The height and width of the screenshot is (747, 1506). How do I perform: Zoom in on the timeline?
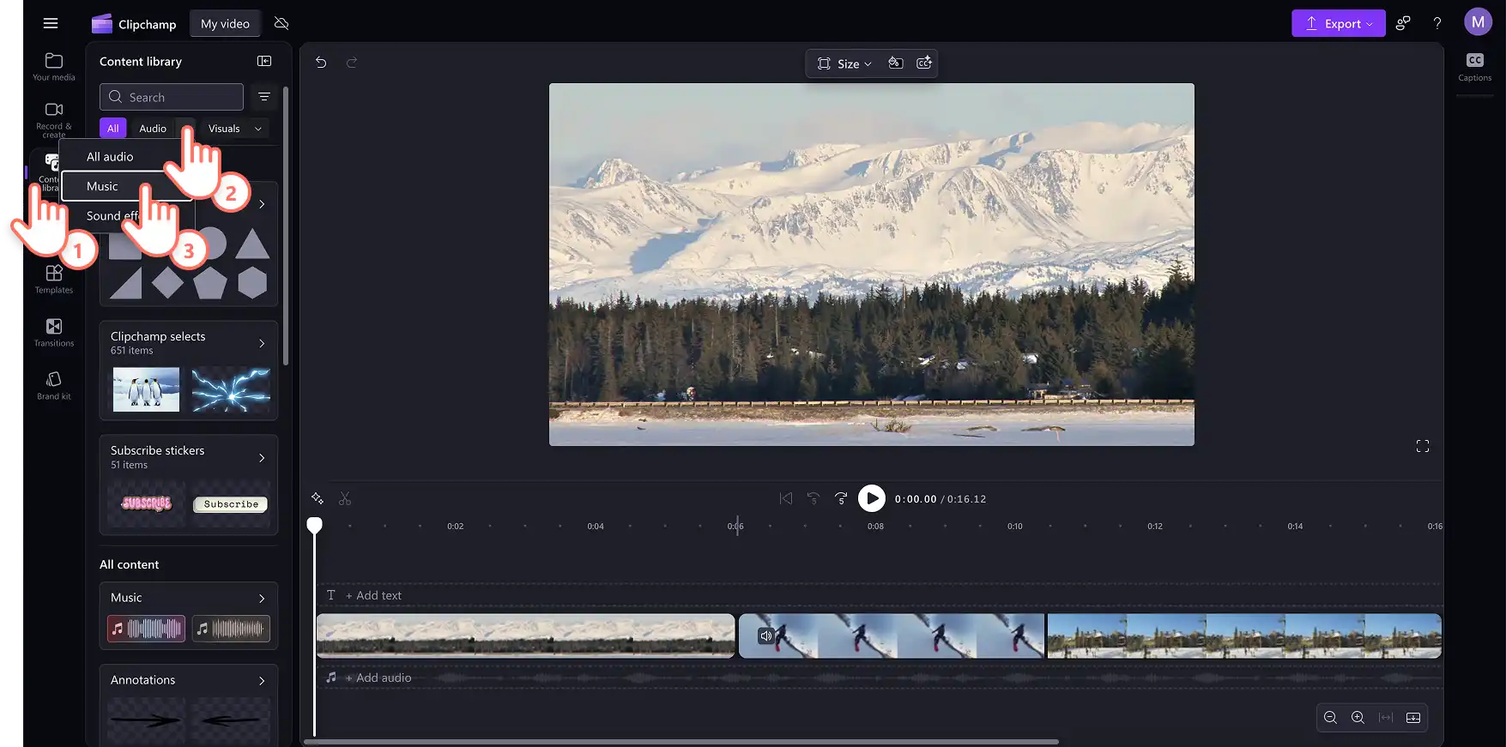pyautogui.click(x=1358, y=718)
